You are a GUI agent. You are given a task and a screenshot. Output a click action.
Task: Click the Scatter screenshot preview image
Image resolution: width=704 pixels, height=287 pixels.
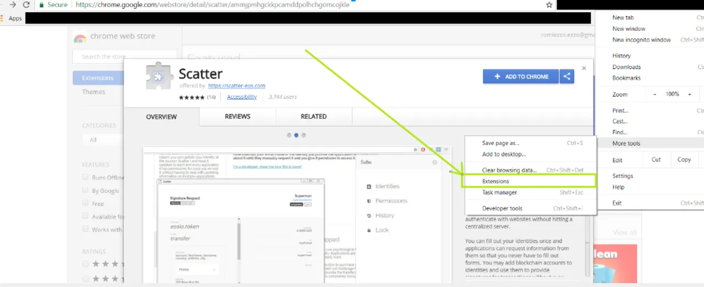tap(297, 214)
